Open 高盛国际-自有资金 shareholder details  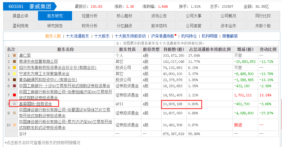click(x=35, y=104)
